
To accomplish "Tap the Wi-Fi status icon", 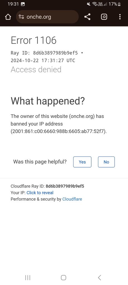I will point(95,4).
